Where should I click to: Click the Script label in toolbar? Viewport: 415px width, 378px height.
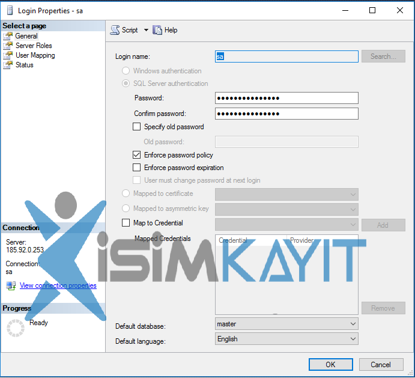(x=130, y=30)
